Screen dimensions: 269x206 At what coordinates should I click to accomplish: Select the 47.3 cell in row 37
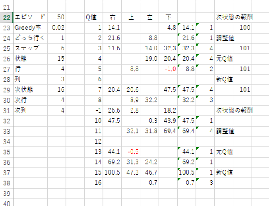(131, 172)
